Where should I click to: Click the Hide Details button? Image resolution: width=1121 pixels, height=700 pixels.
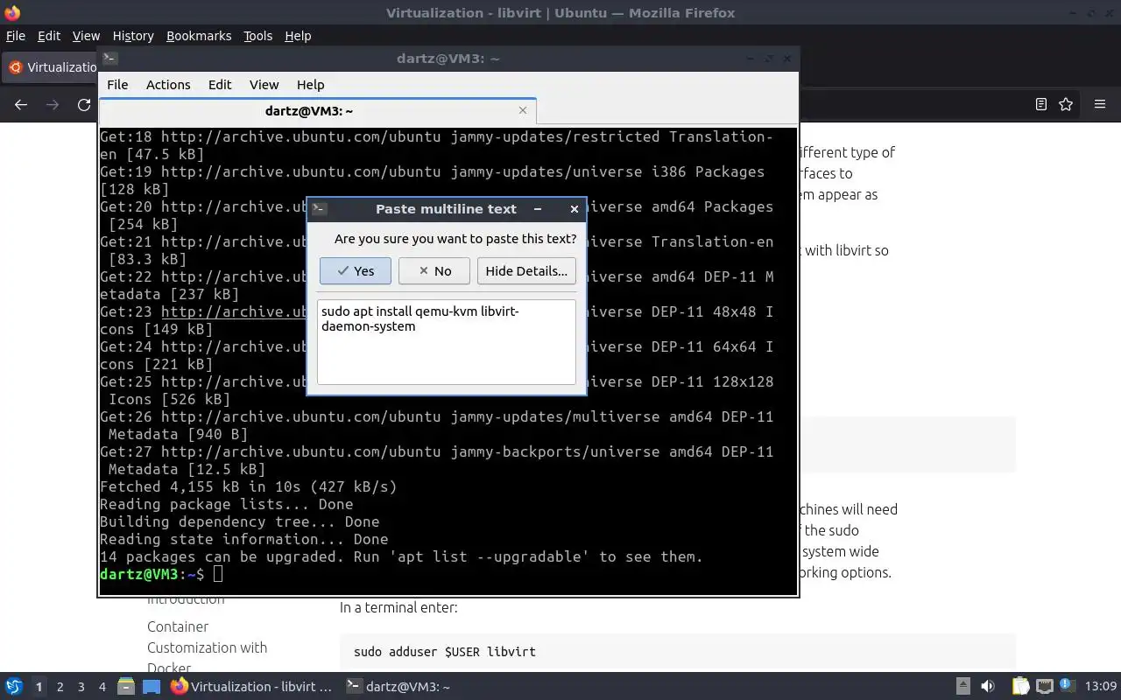coord(526,271)
